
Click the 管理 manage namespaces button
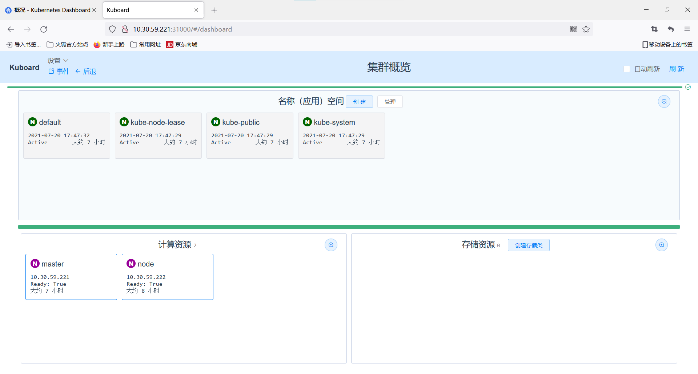pyautogui.click(x=390, y=102)
